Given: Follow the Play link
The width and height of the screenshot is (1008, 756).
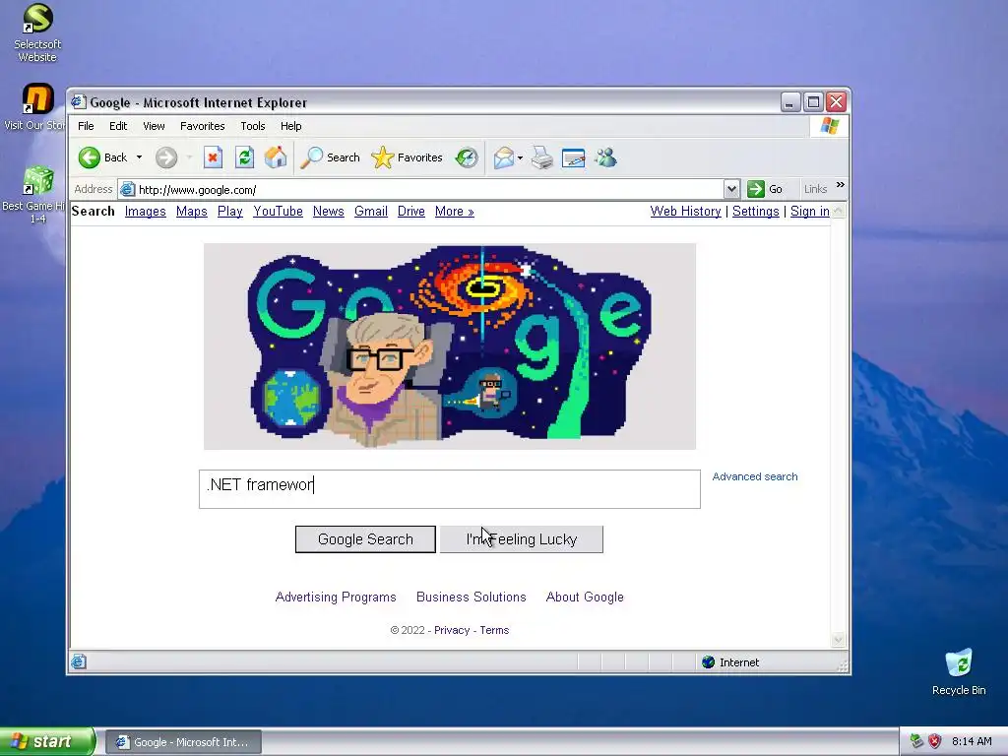Looking at the screenshot, I should click(229, 212).
